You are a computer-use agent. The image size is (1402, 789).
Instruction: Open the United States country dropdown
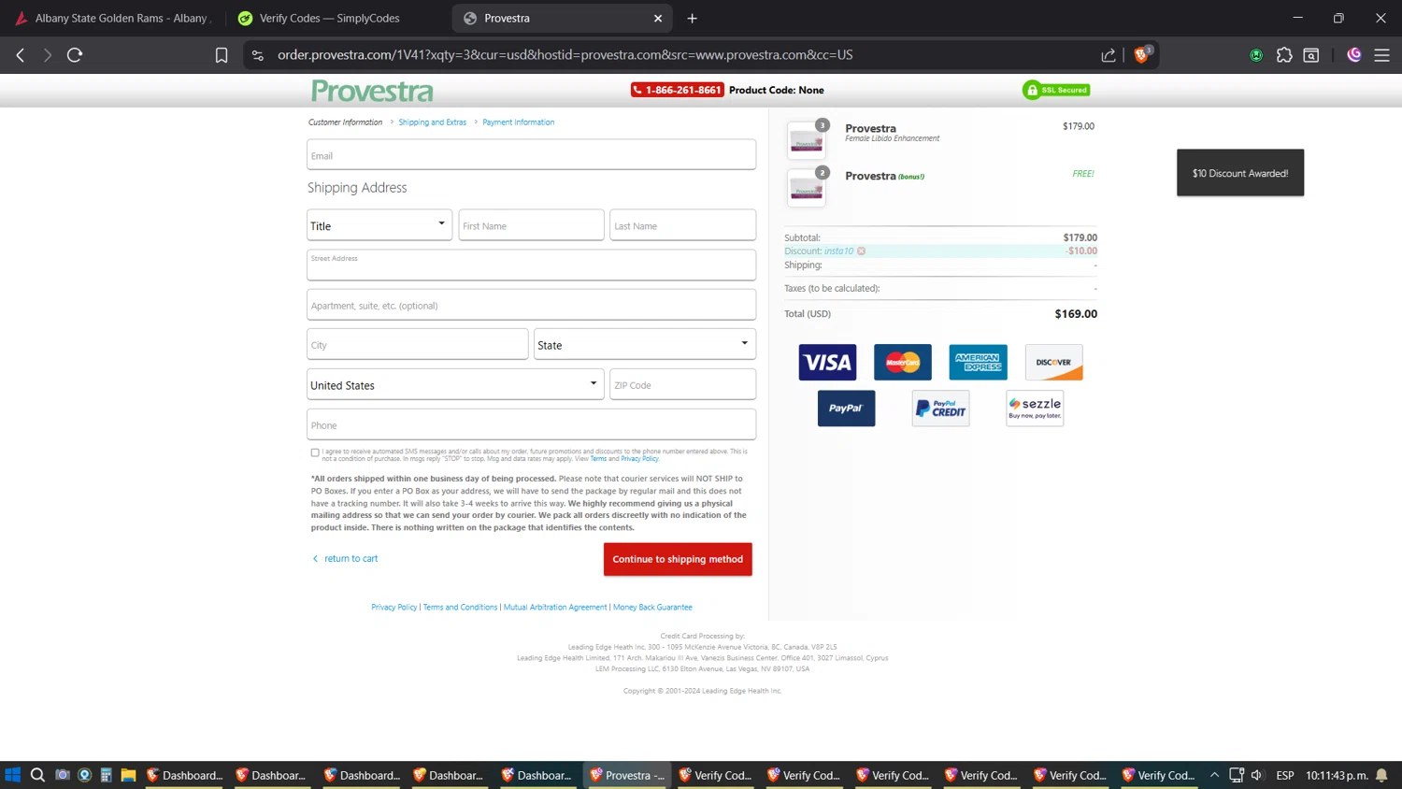[455, 384]
